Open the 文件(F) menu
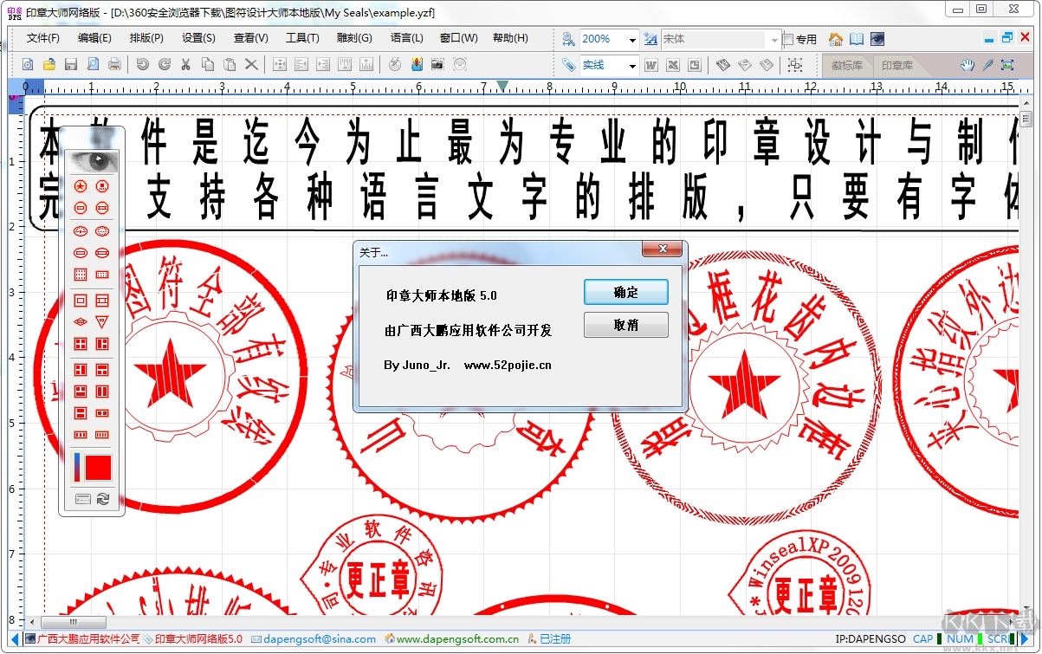 (43, 38)
